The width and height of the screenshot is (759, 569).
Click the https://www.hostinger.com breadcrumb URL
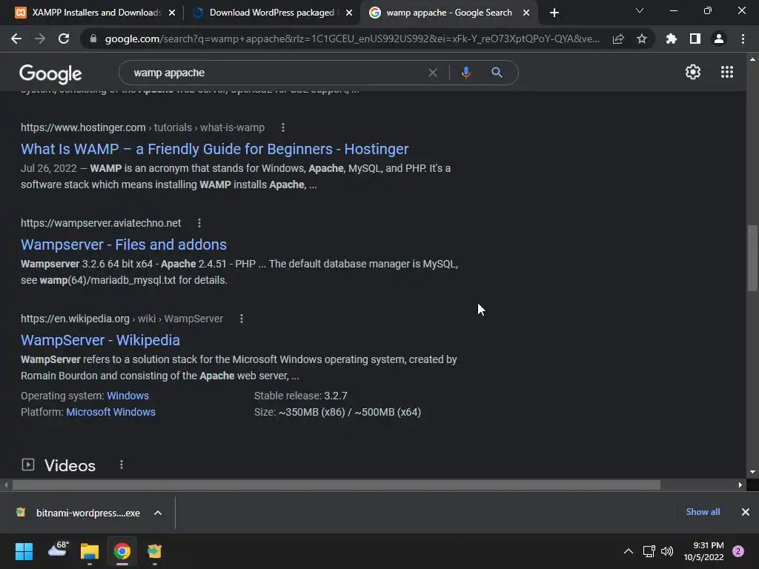(83, 127)
